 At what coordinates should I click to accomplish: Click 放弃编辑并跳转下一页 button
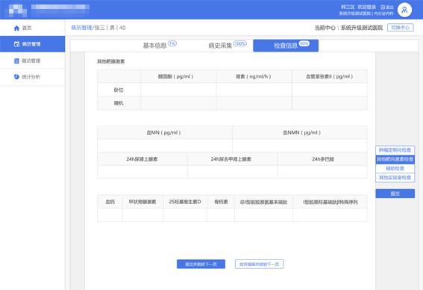(260, 264)
